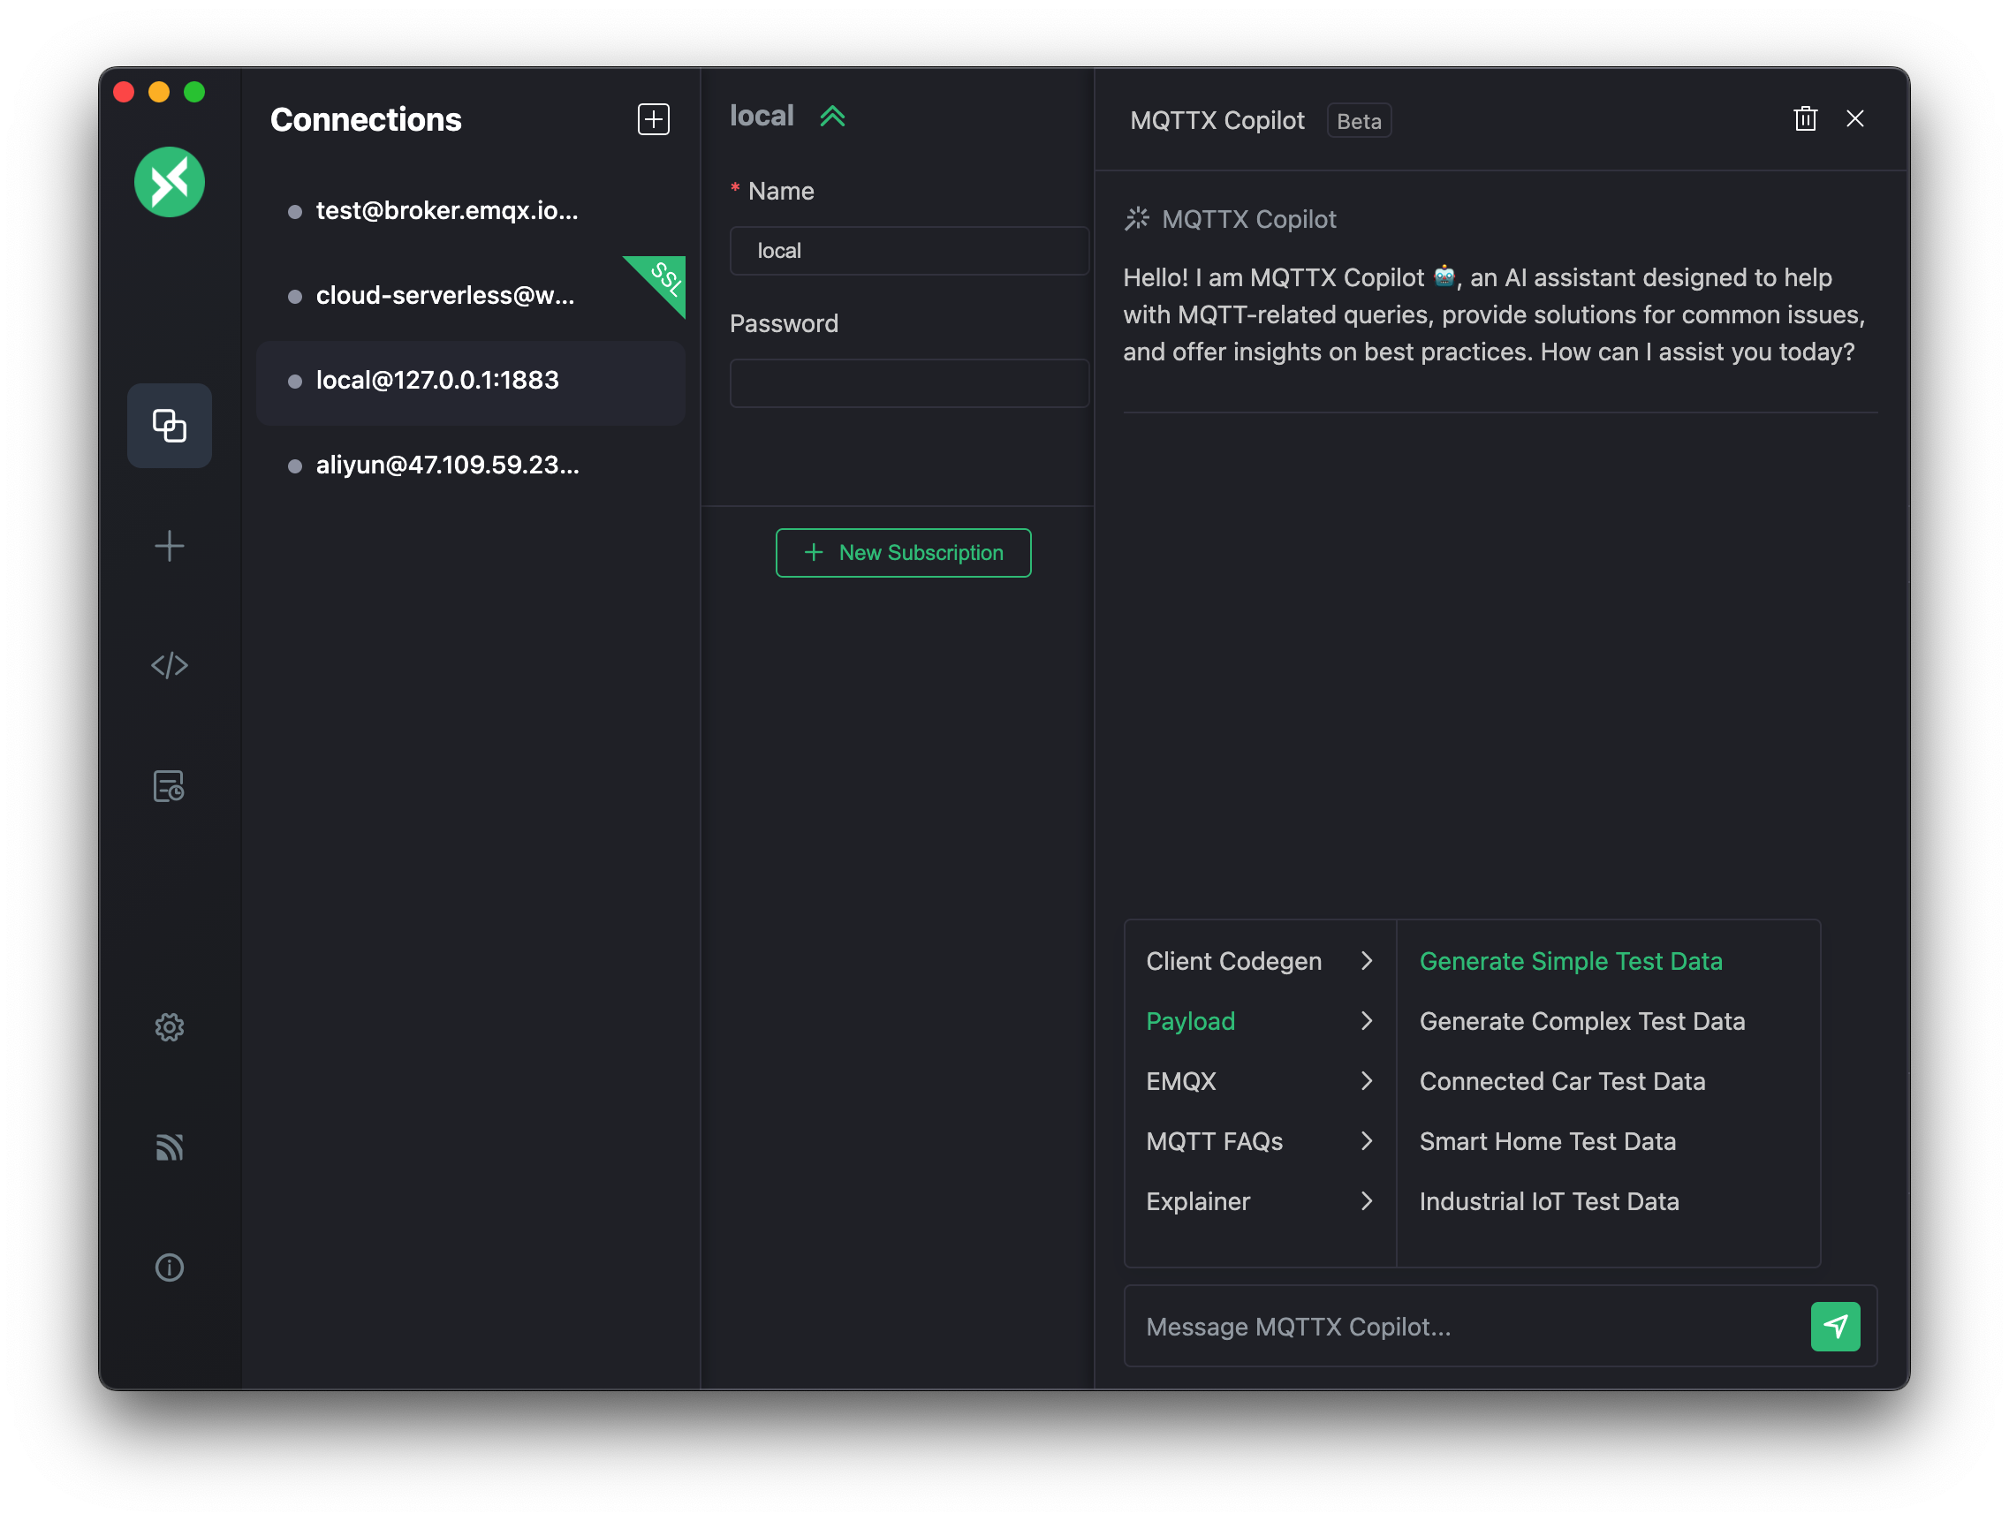Open the Explainer preset category
Screen dimensions: 2009x1521
[1259, 1200]
